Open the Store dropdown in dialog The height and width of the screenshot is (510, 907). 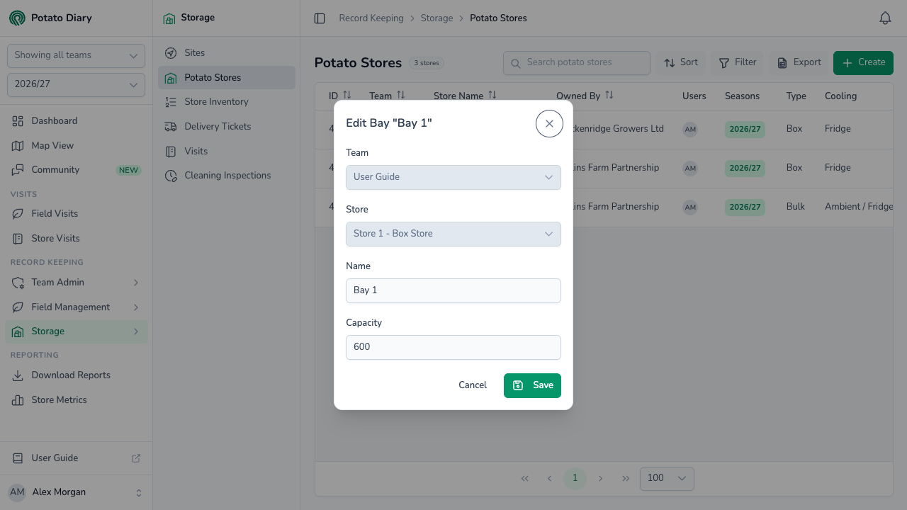(453, 234)
